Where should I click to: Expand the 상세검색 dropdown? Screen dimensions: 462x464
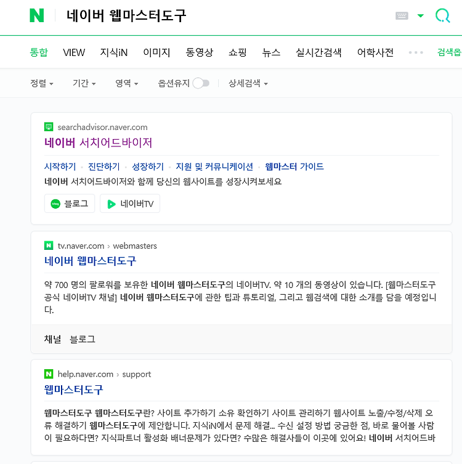pos(248,83)
